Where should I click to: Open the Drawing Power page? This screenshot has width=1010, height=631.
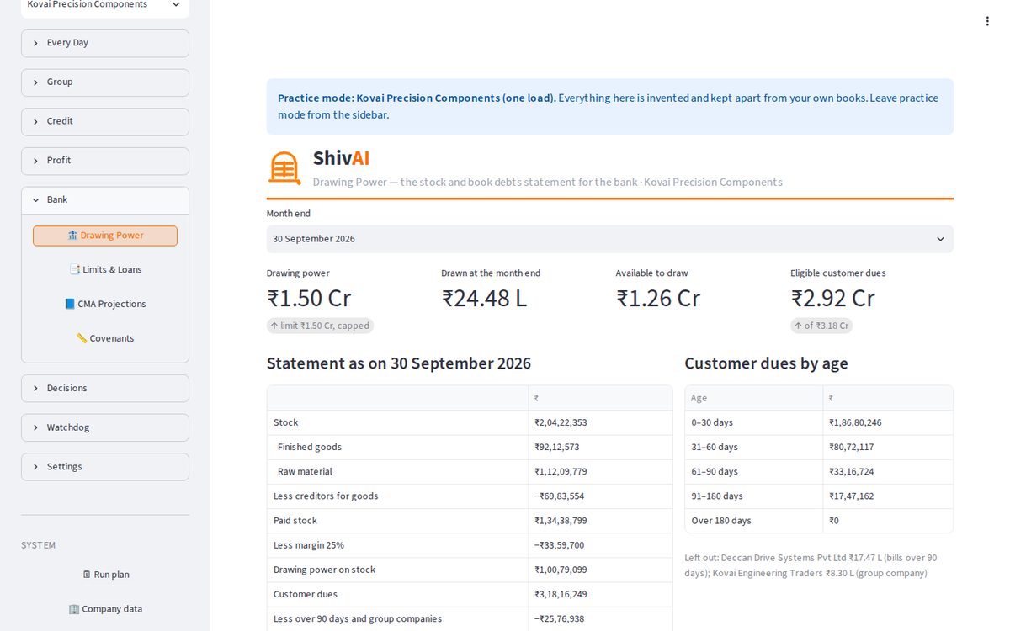(x=105, y=236)
